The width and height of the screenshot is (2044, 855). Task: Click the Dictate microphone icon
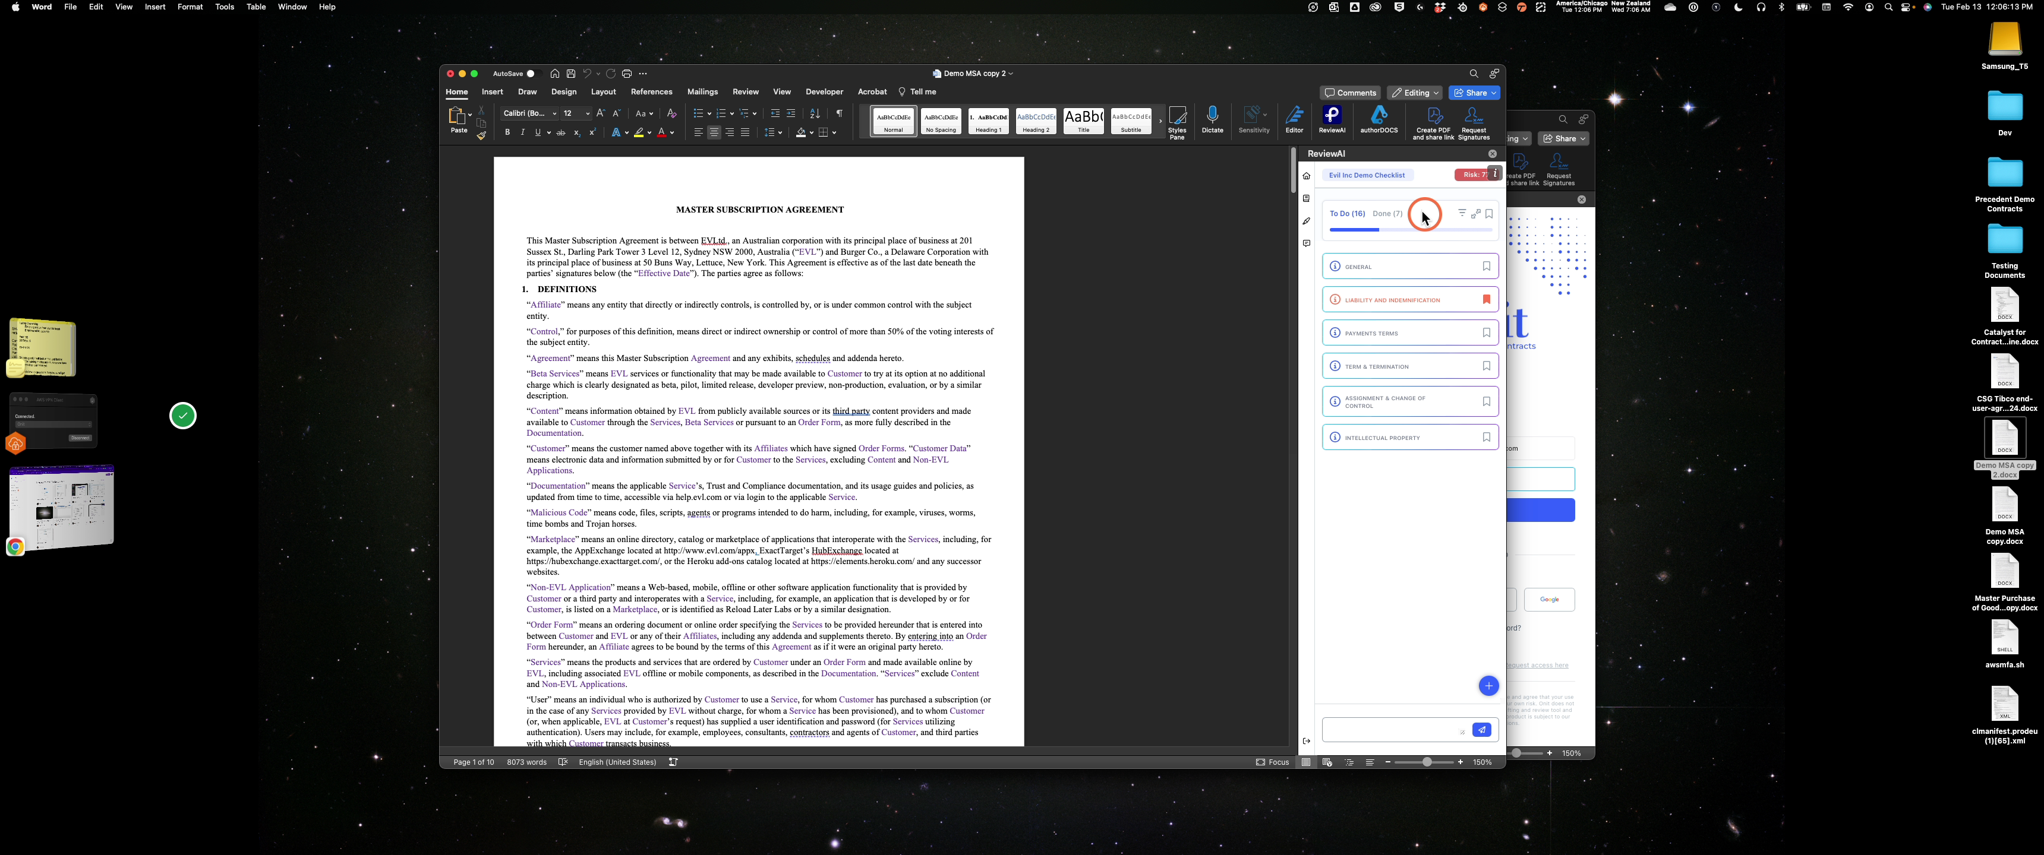coord(1212,121)
